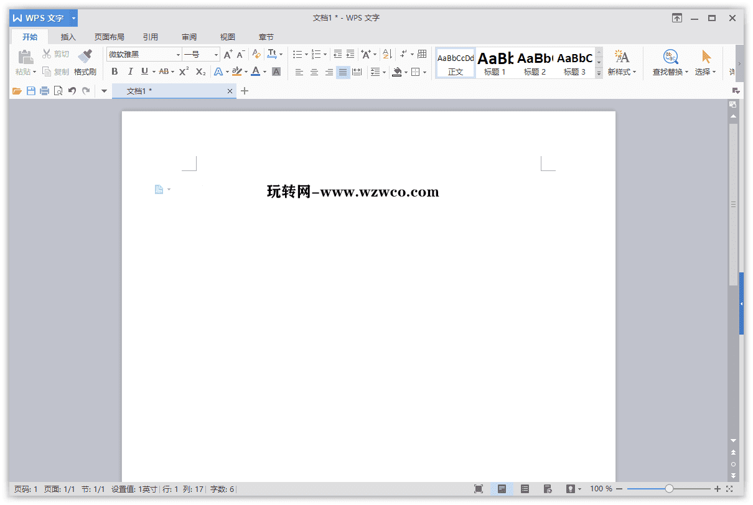Click the Print icon in quick access bar
The image size is (753, 505).
coord(44,91)
